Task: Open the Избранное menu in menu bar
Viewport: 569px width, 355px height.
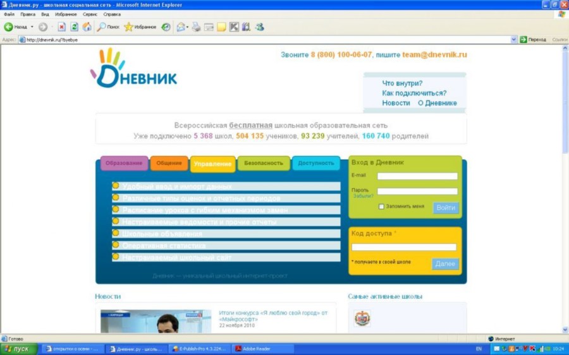Action: click(66, 15)
